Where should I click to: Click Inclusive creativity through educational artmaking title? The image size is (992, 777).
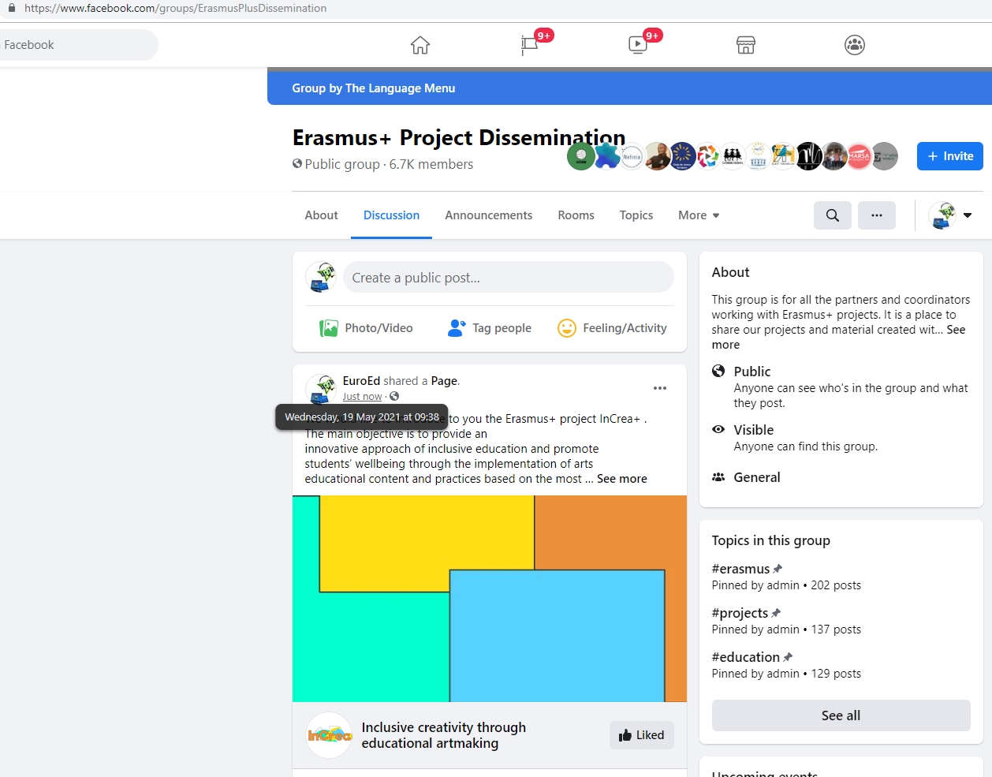tap(444, 735)
